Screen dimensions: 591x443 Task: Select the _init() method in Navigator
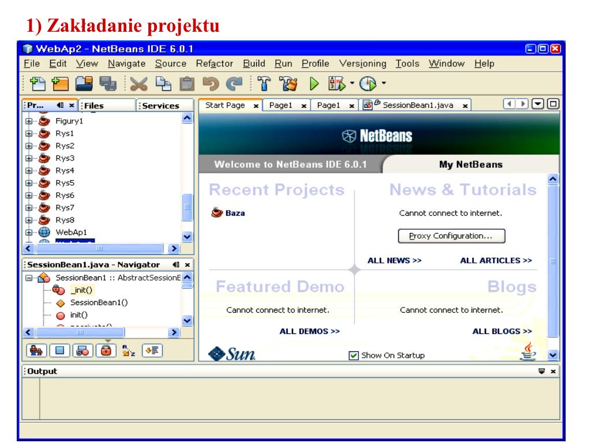point(81,290)
